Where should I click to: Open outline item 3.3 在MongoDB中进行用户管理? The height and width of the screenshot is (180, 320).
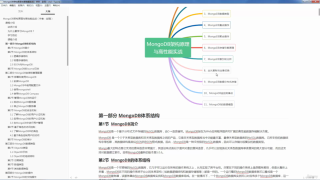pos(26,123)
